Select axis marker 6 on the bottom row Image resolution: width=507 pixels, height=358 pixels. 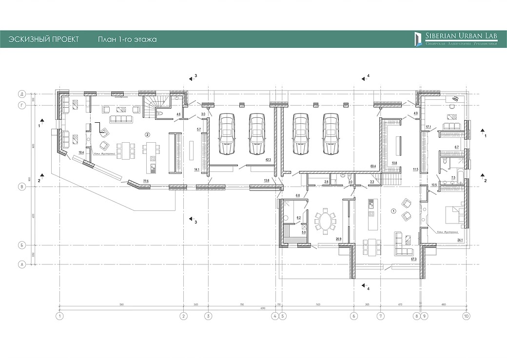354,317
